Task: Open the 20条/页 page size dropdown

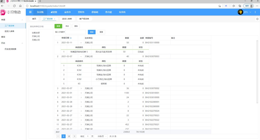Action: click(101, 136)
